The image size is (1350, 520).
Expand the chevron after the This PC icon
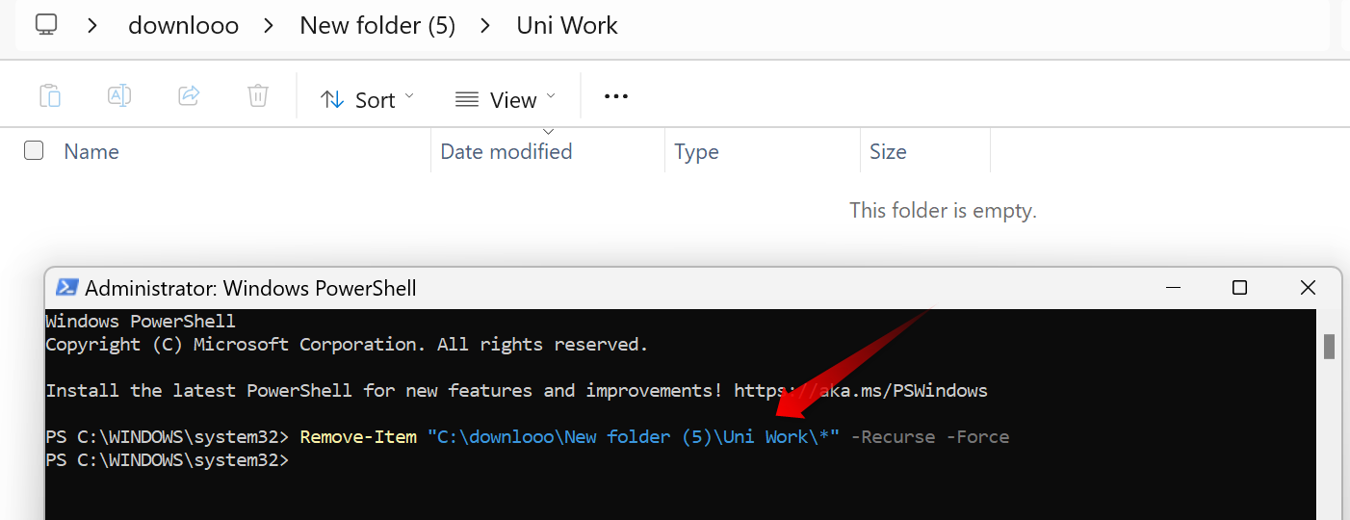(92, 25)
